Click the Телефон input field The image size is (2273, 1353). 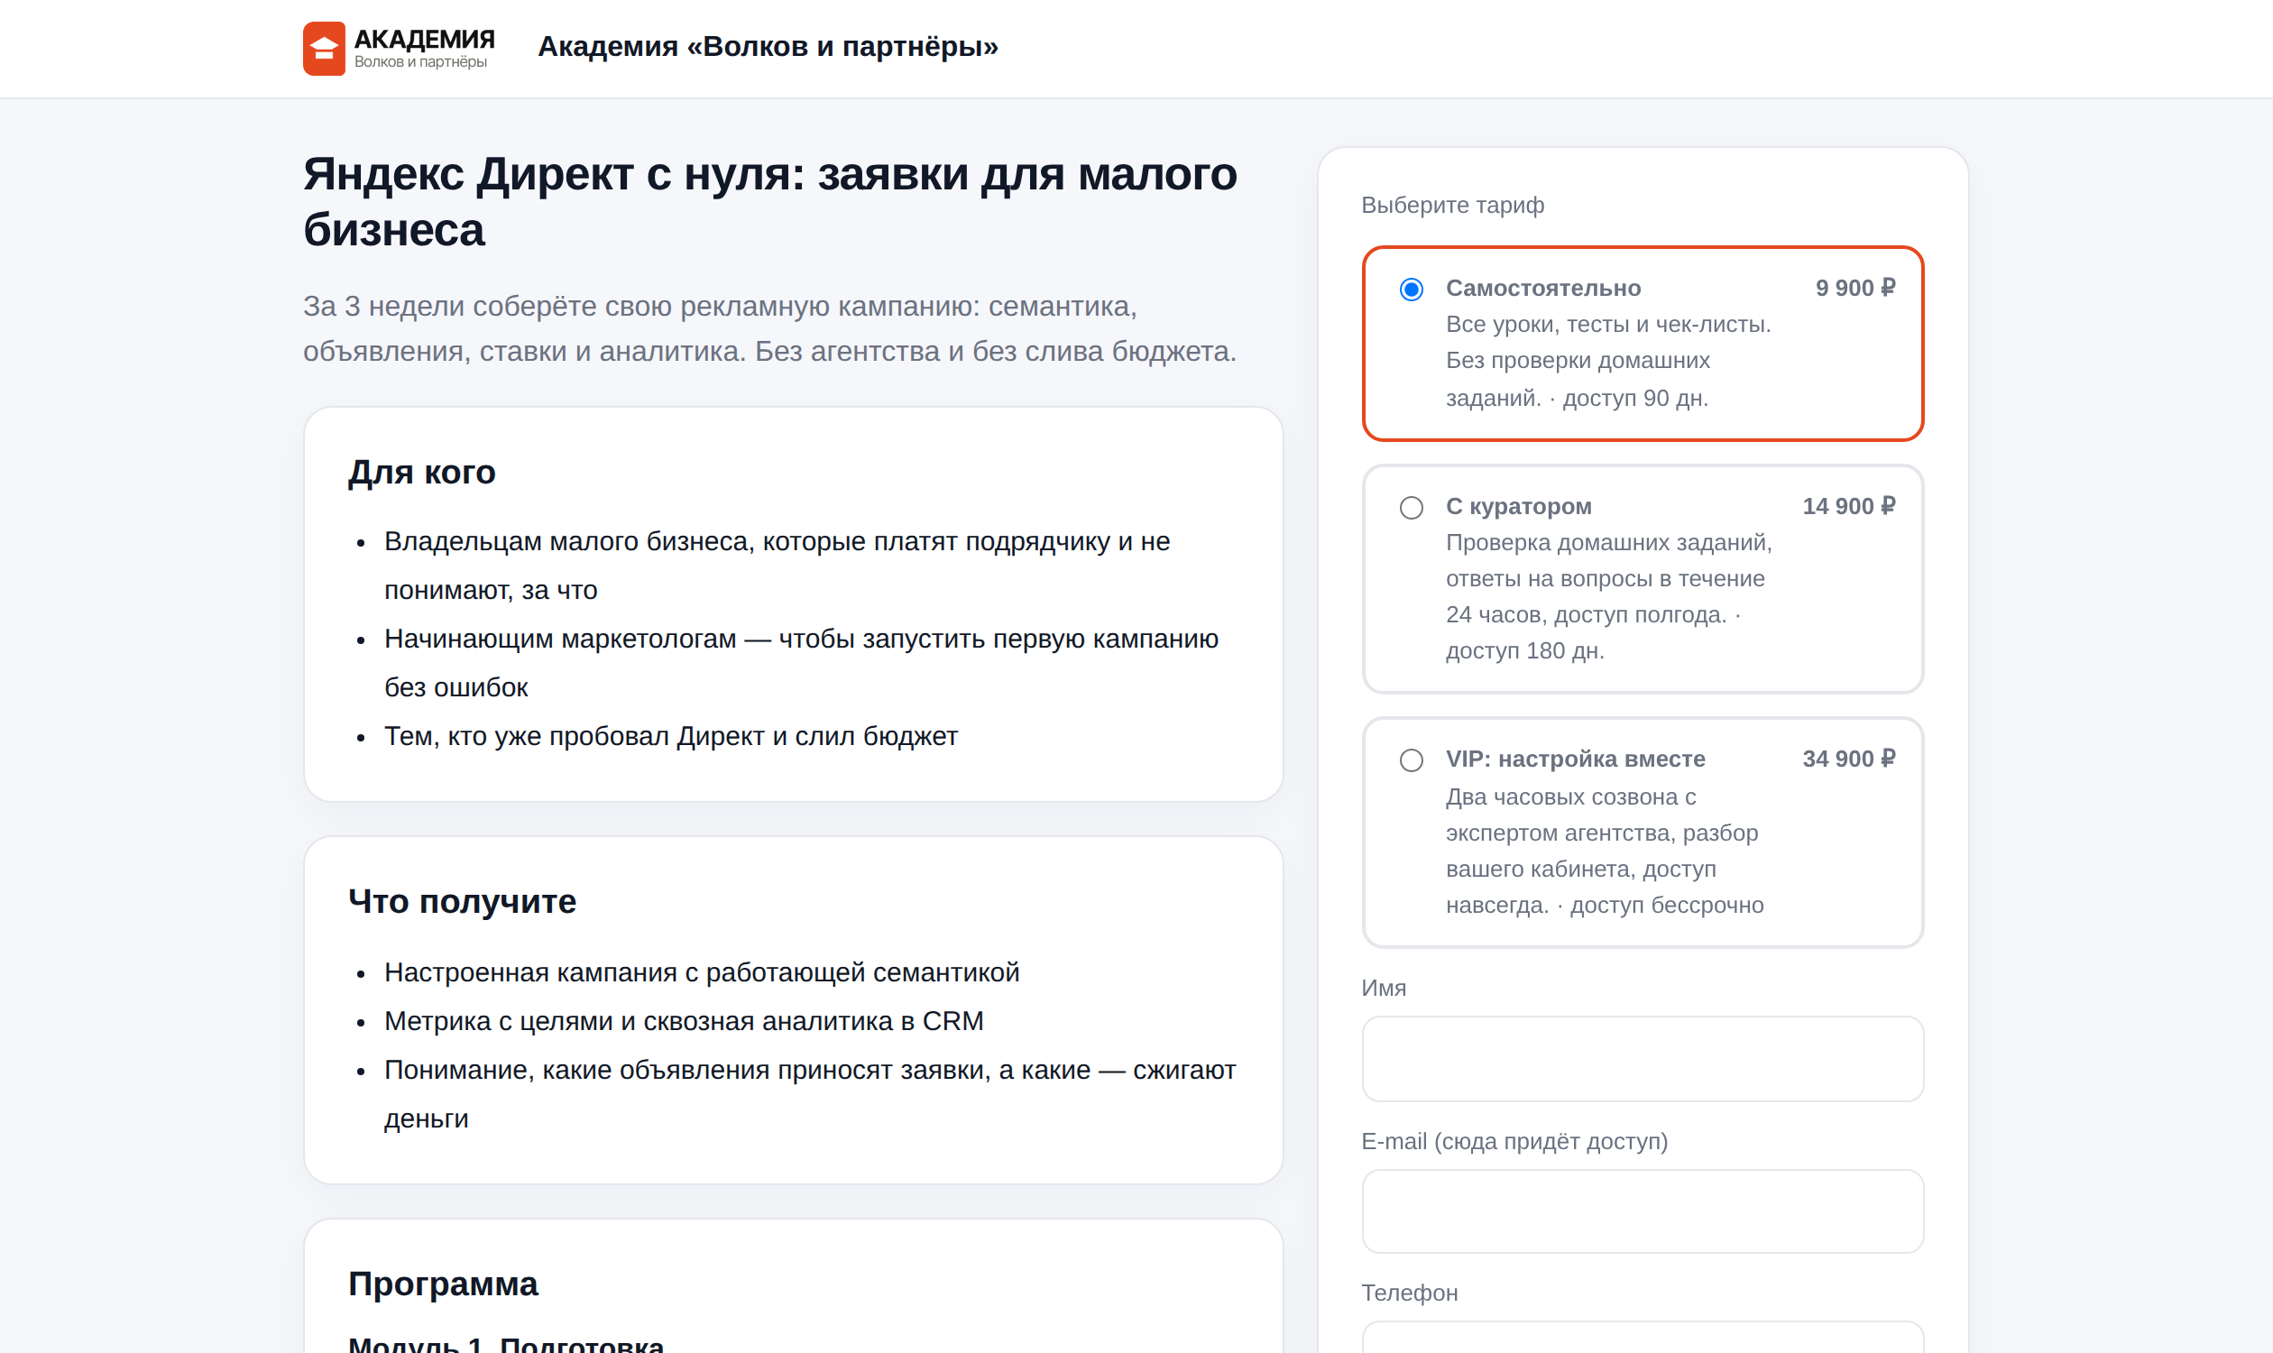pyautogui.click(x=1643, y=1338)
